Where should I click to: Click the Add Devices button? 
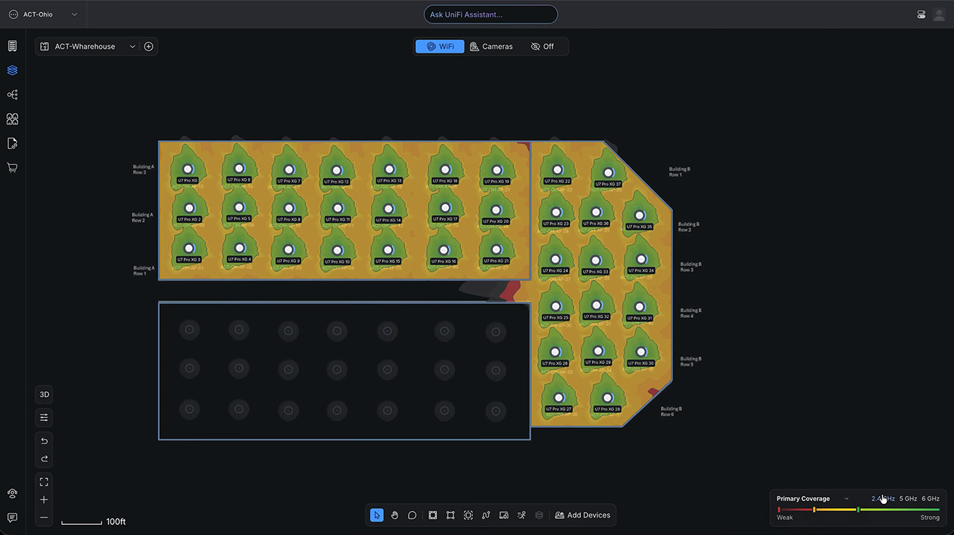point(583,515)
